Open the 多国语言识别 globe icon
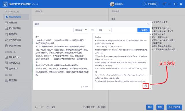Image resolution: width=185 pixels, height=111 pixels. click(6, 46)
